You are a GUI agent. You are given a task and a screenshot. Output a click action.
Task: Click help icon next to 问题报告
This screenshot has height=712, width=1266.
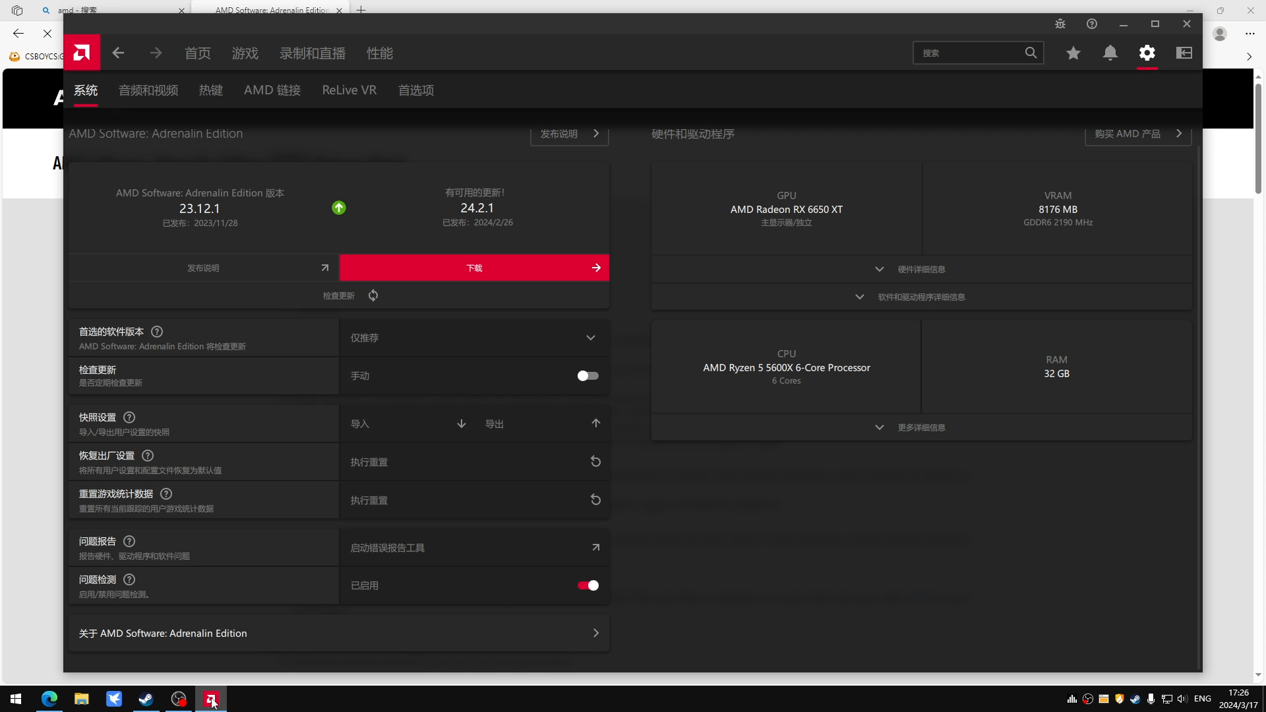coord(129,541)
